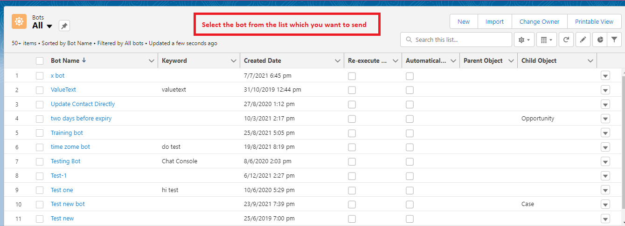Click the Created Date column header
Screen dimensions: 625x226
(263, 61)
